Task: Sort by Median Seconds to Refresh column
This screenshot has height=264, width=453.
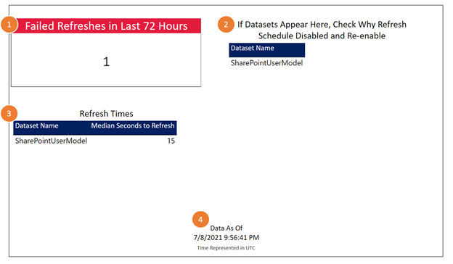Action: click(x=133, y=125)
